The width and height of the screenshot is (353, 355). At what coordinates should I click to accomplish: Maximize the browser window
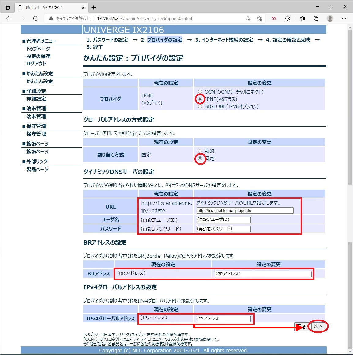tap(332, 6)
